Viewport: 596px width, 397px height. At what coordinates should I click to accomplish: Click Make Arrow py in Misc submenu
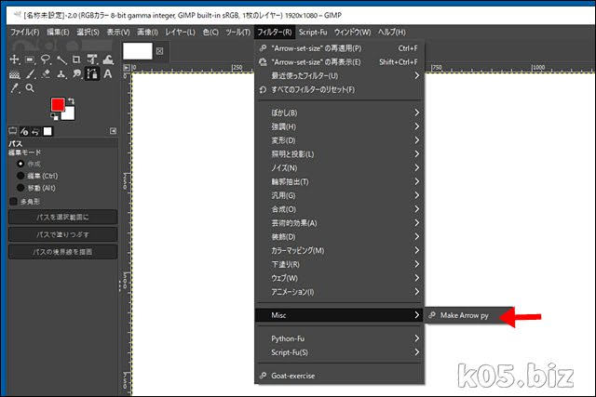click(x=464, y=315)
